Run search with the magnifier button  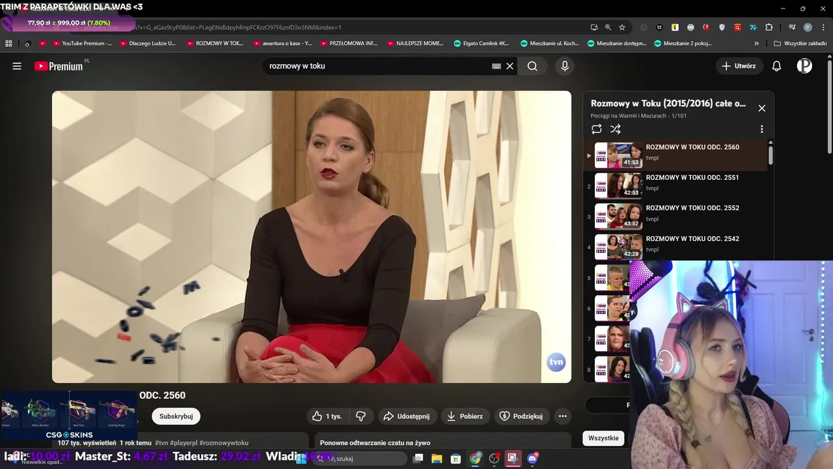click(x=532, y=66)
